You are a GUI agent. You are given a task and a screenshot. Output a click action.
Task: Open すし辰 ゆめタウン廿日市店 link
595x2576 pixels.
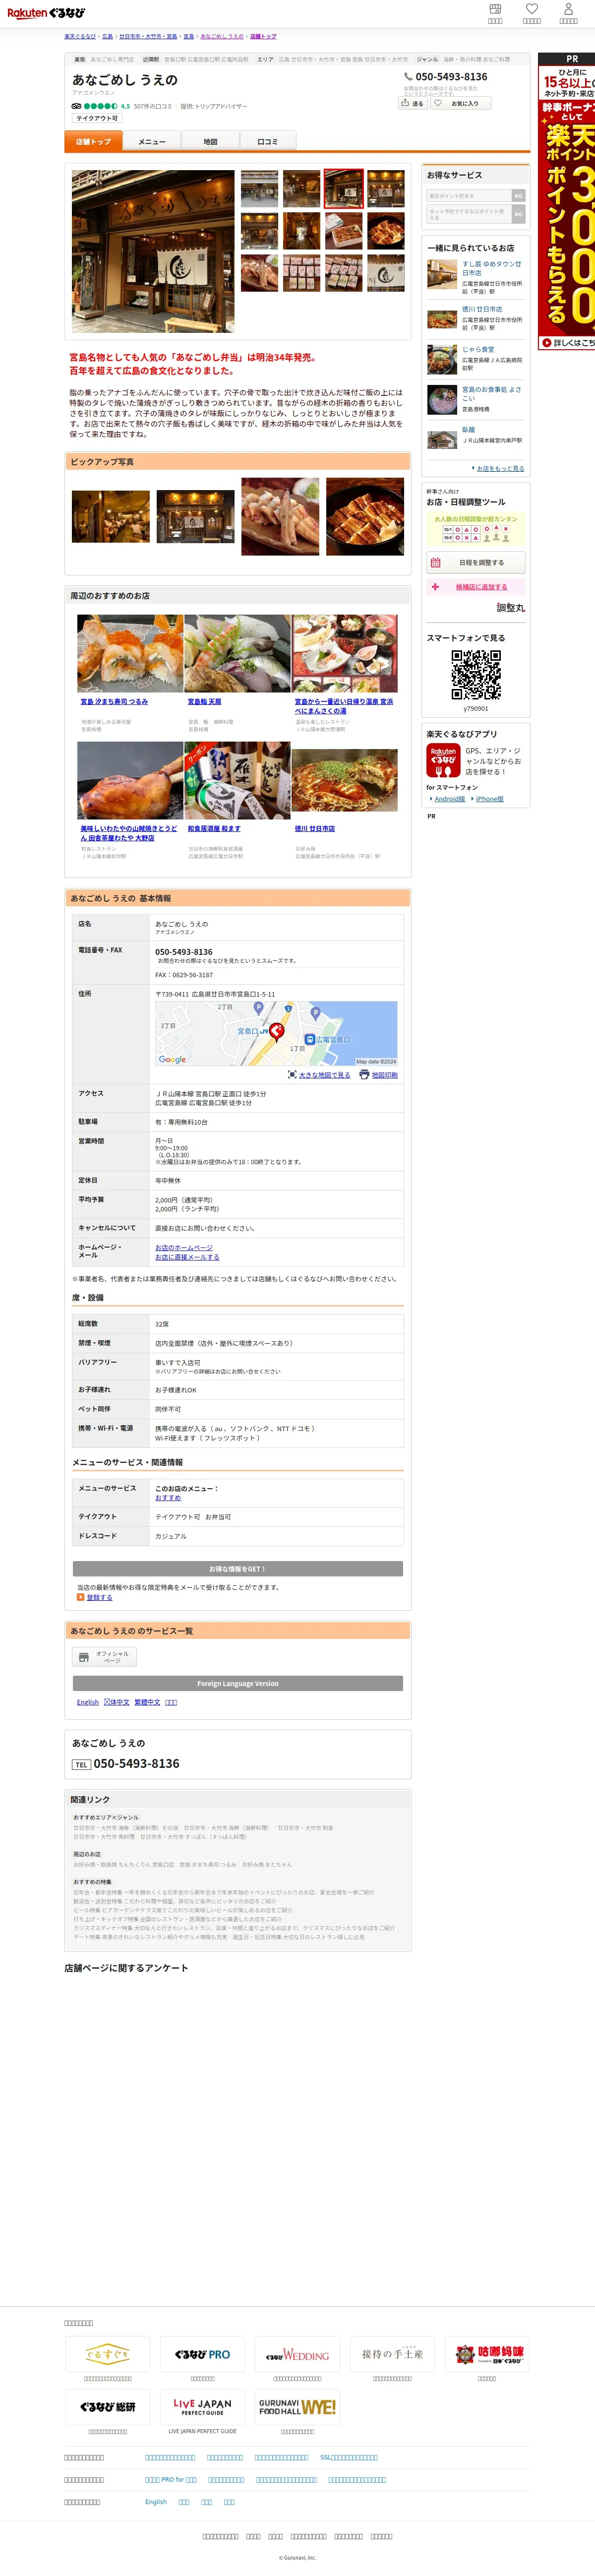(x=491, y=268)
